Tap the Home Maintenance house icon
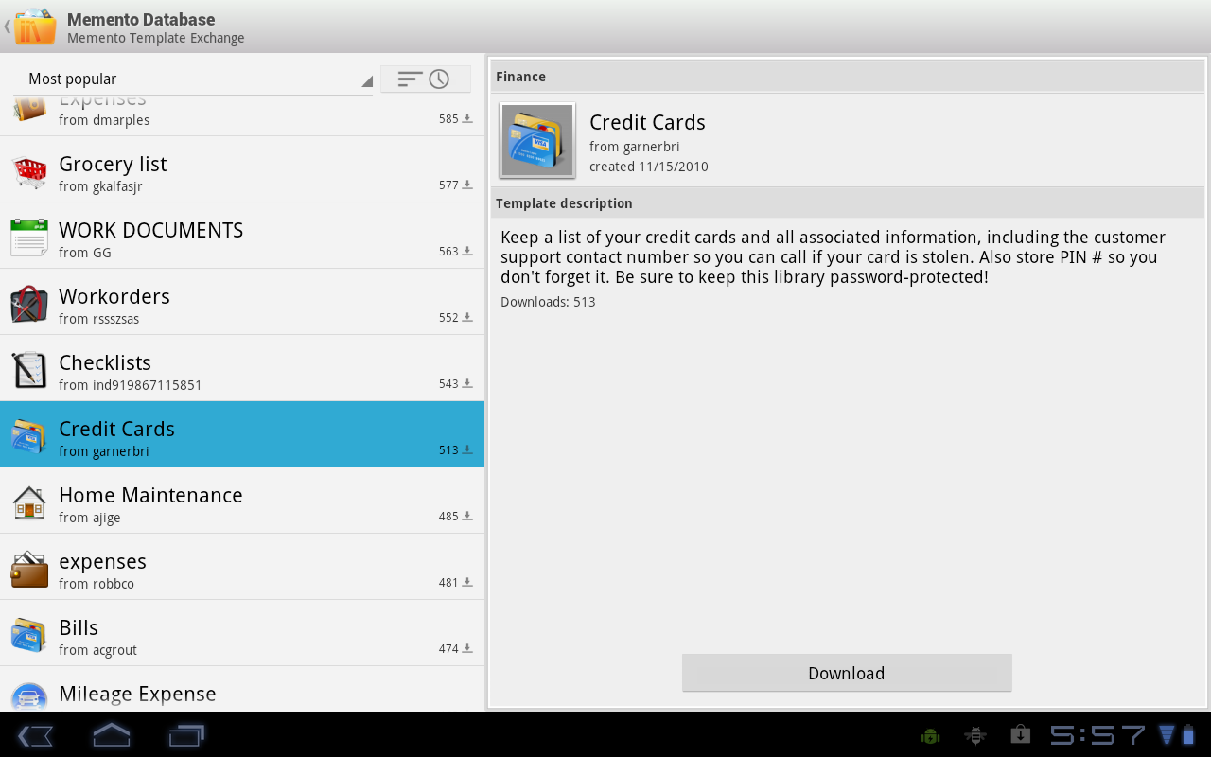1211x757 pixels. pos(29,502)
